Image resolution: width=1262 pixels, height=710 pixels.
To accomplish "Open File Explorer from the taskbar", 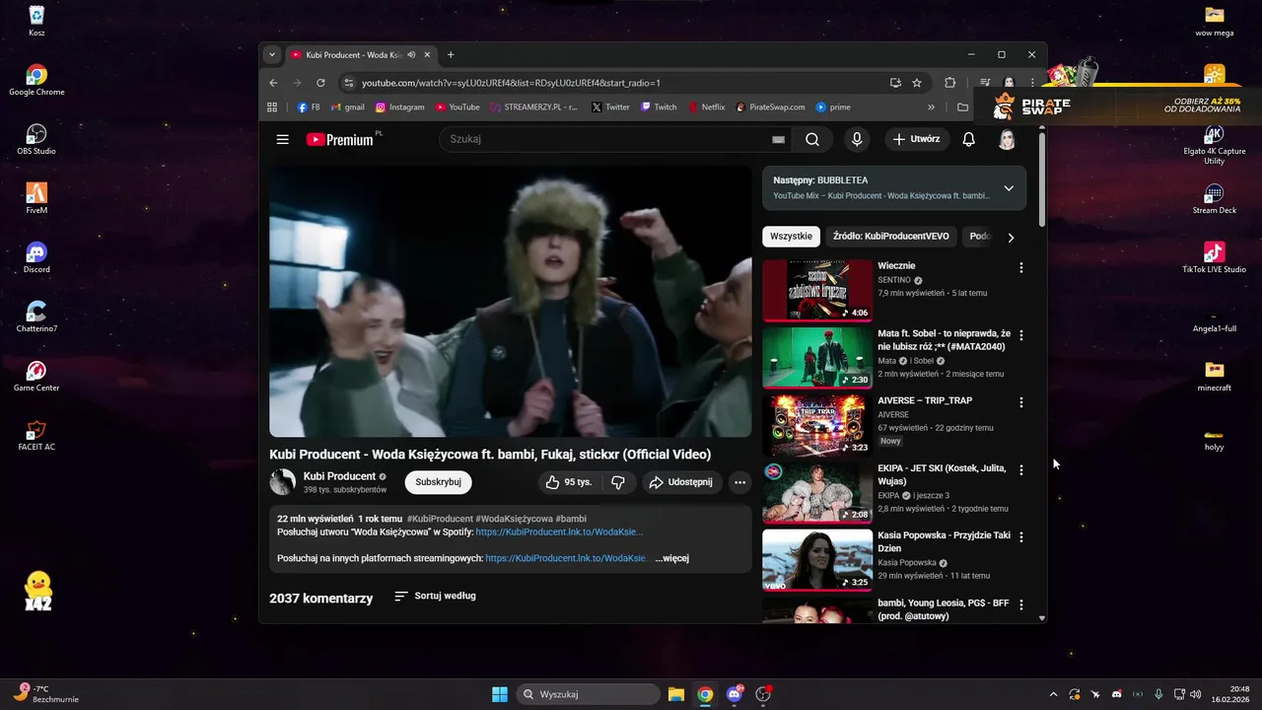I will pos(676,694).
